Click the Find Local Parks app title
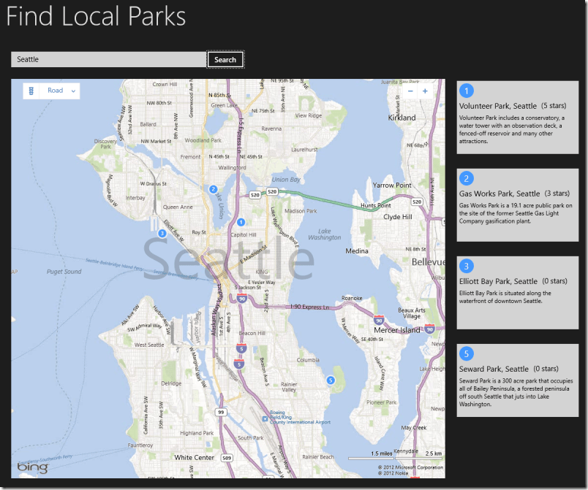 click(x=95, y=17)
